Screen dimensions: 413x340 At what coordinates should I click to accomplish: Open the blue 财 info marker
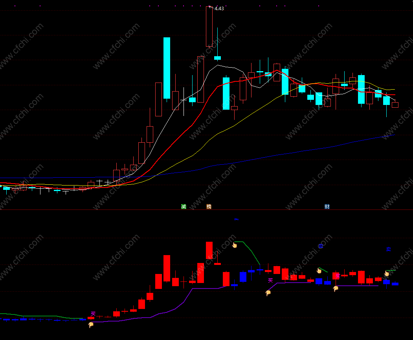[x=327, y=206]
